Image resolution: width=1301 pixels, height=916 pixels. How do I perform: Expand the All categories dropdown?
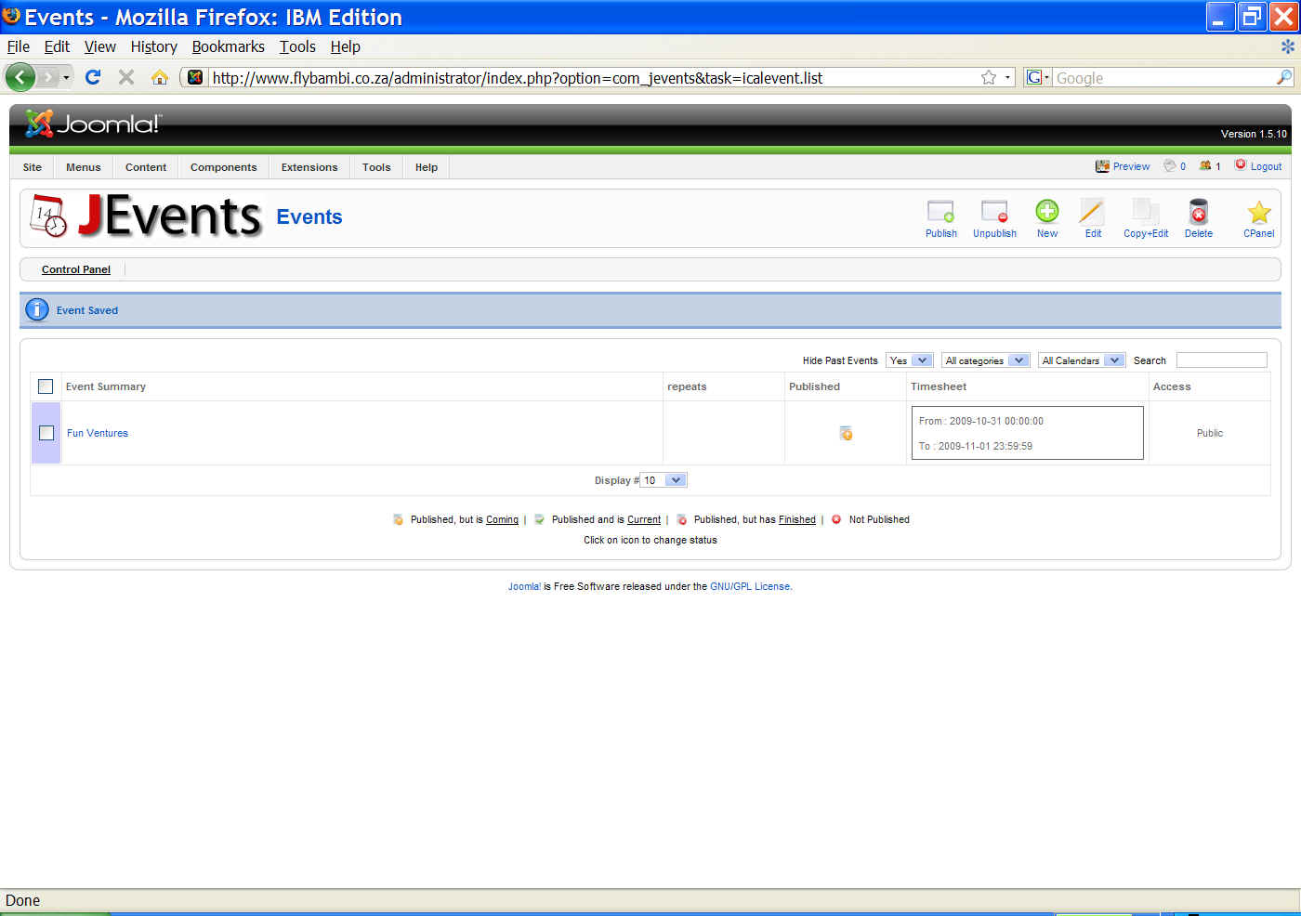tap(985, 360)
